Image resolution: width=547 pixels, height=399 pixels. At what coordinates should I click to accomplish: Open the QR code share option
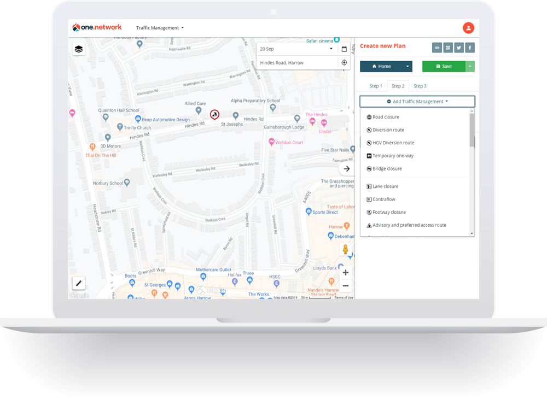pos(448,48)
